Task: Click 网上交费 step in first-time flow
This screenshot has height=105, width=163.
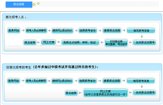Action: coord(49,42)
